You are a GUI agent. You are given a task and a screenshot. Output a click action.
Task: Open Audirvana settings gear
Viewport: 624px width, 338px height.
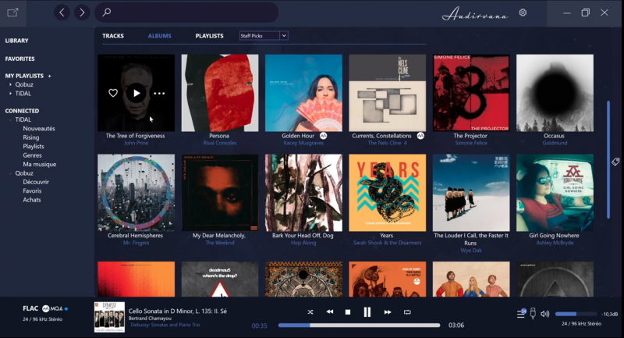click(x=523, y=12)
